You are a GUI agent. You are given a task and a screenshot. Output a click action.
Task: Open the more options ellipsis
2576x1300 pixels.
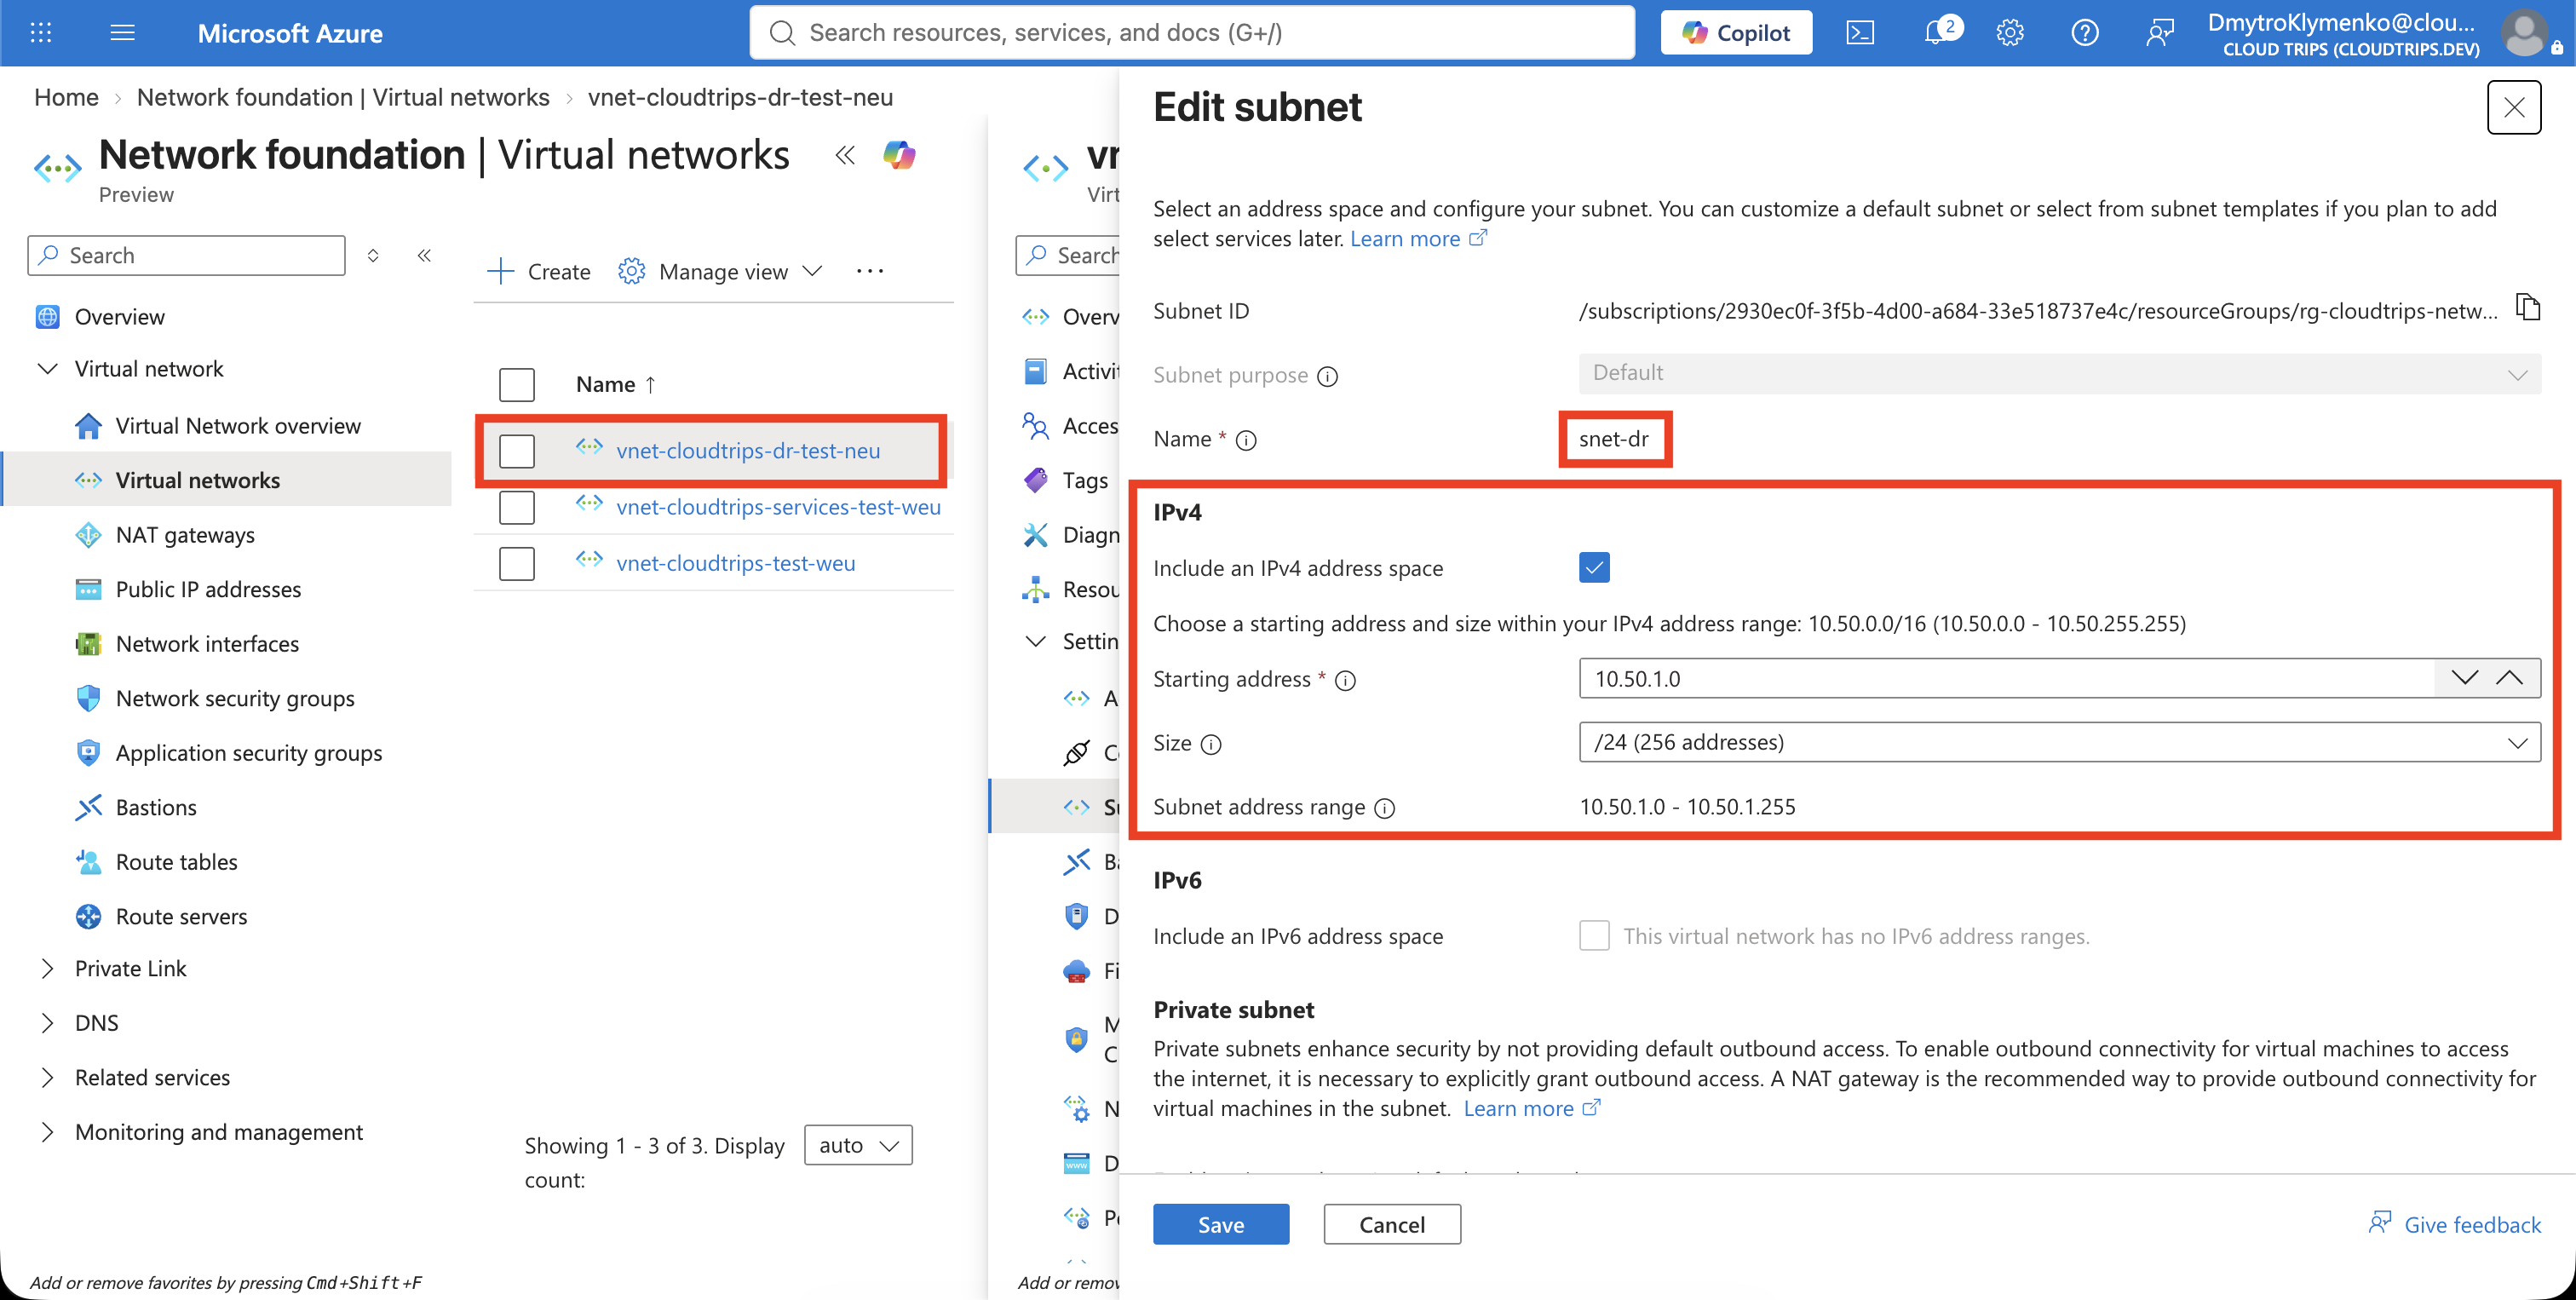[x=869, y=272]
